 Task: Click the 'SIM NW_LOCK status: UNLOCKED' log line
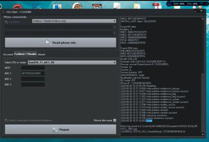coord(138,21)
